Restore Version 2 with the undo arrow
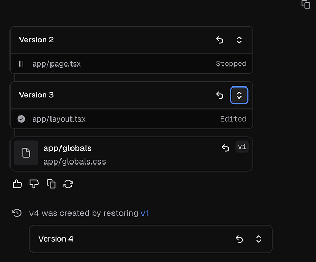 pos(220,40)
